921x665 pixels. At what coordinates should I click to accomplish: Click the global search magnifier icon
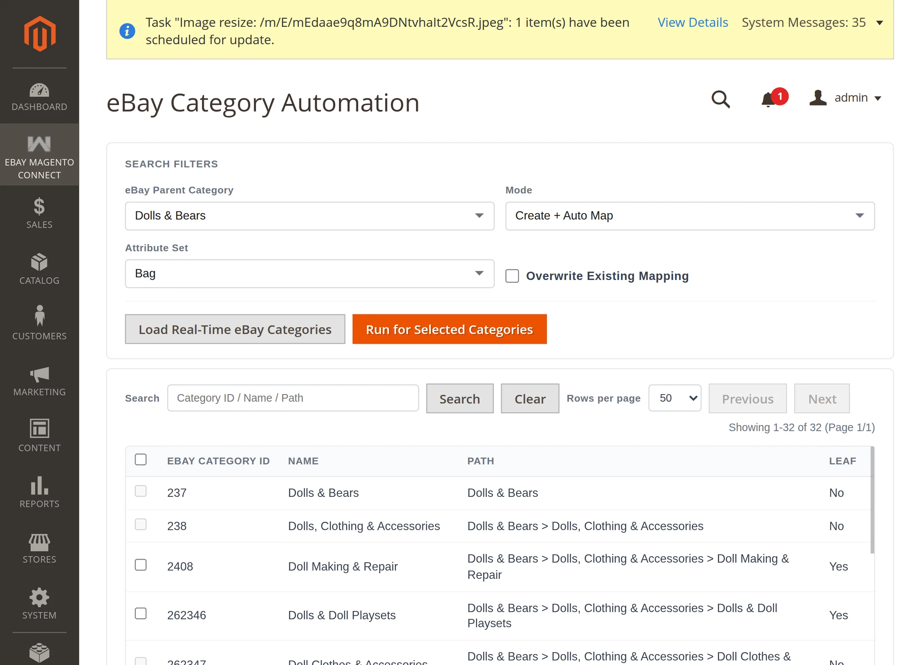pos(721,99)
